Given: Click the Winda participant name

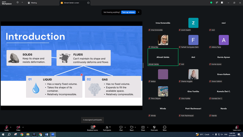Looking at the screenshot, I should (x=163, y=108).
